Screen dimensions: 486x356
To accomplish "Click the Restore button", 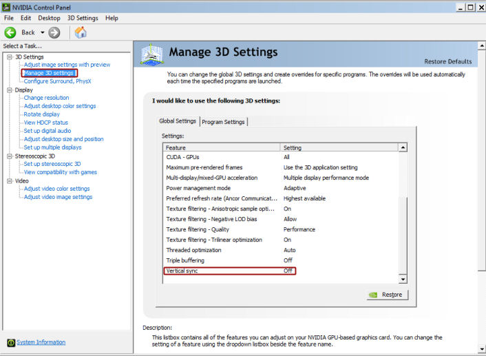I will coord(387,295).
